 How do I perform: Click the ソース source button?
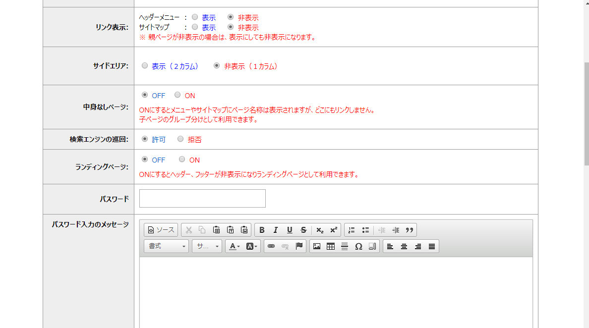[x=161, y=230]
